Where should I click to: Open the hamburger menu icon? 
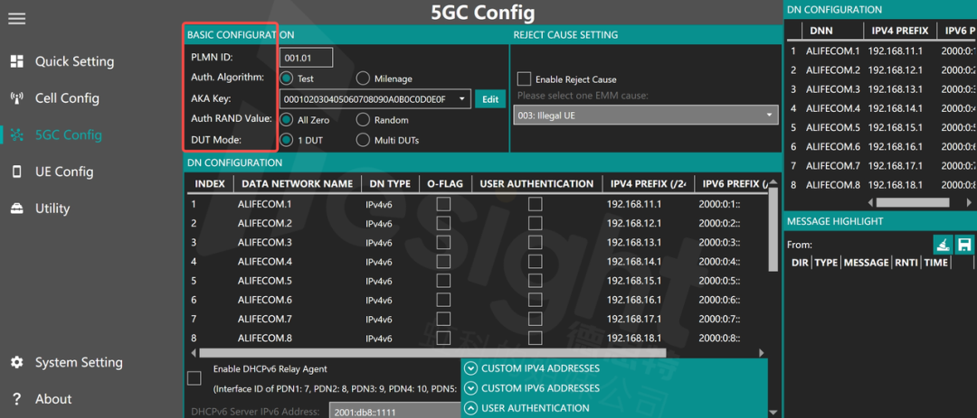coord(17,18)
